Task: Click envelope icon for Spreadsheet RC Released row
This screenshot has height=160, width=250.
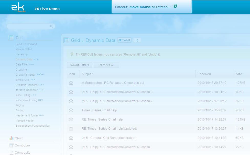Action: [x=71, y=83]
